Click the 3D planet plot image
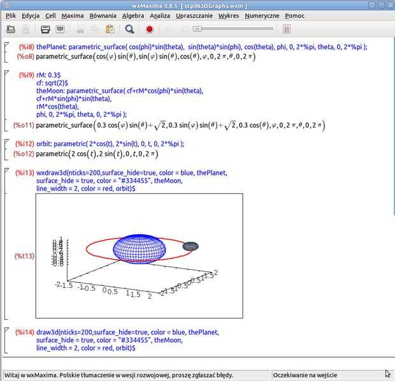 point(140,256)
